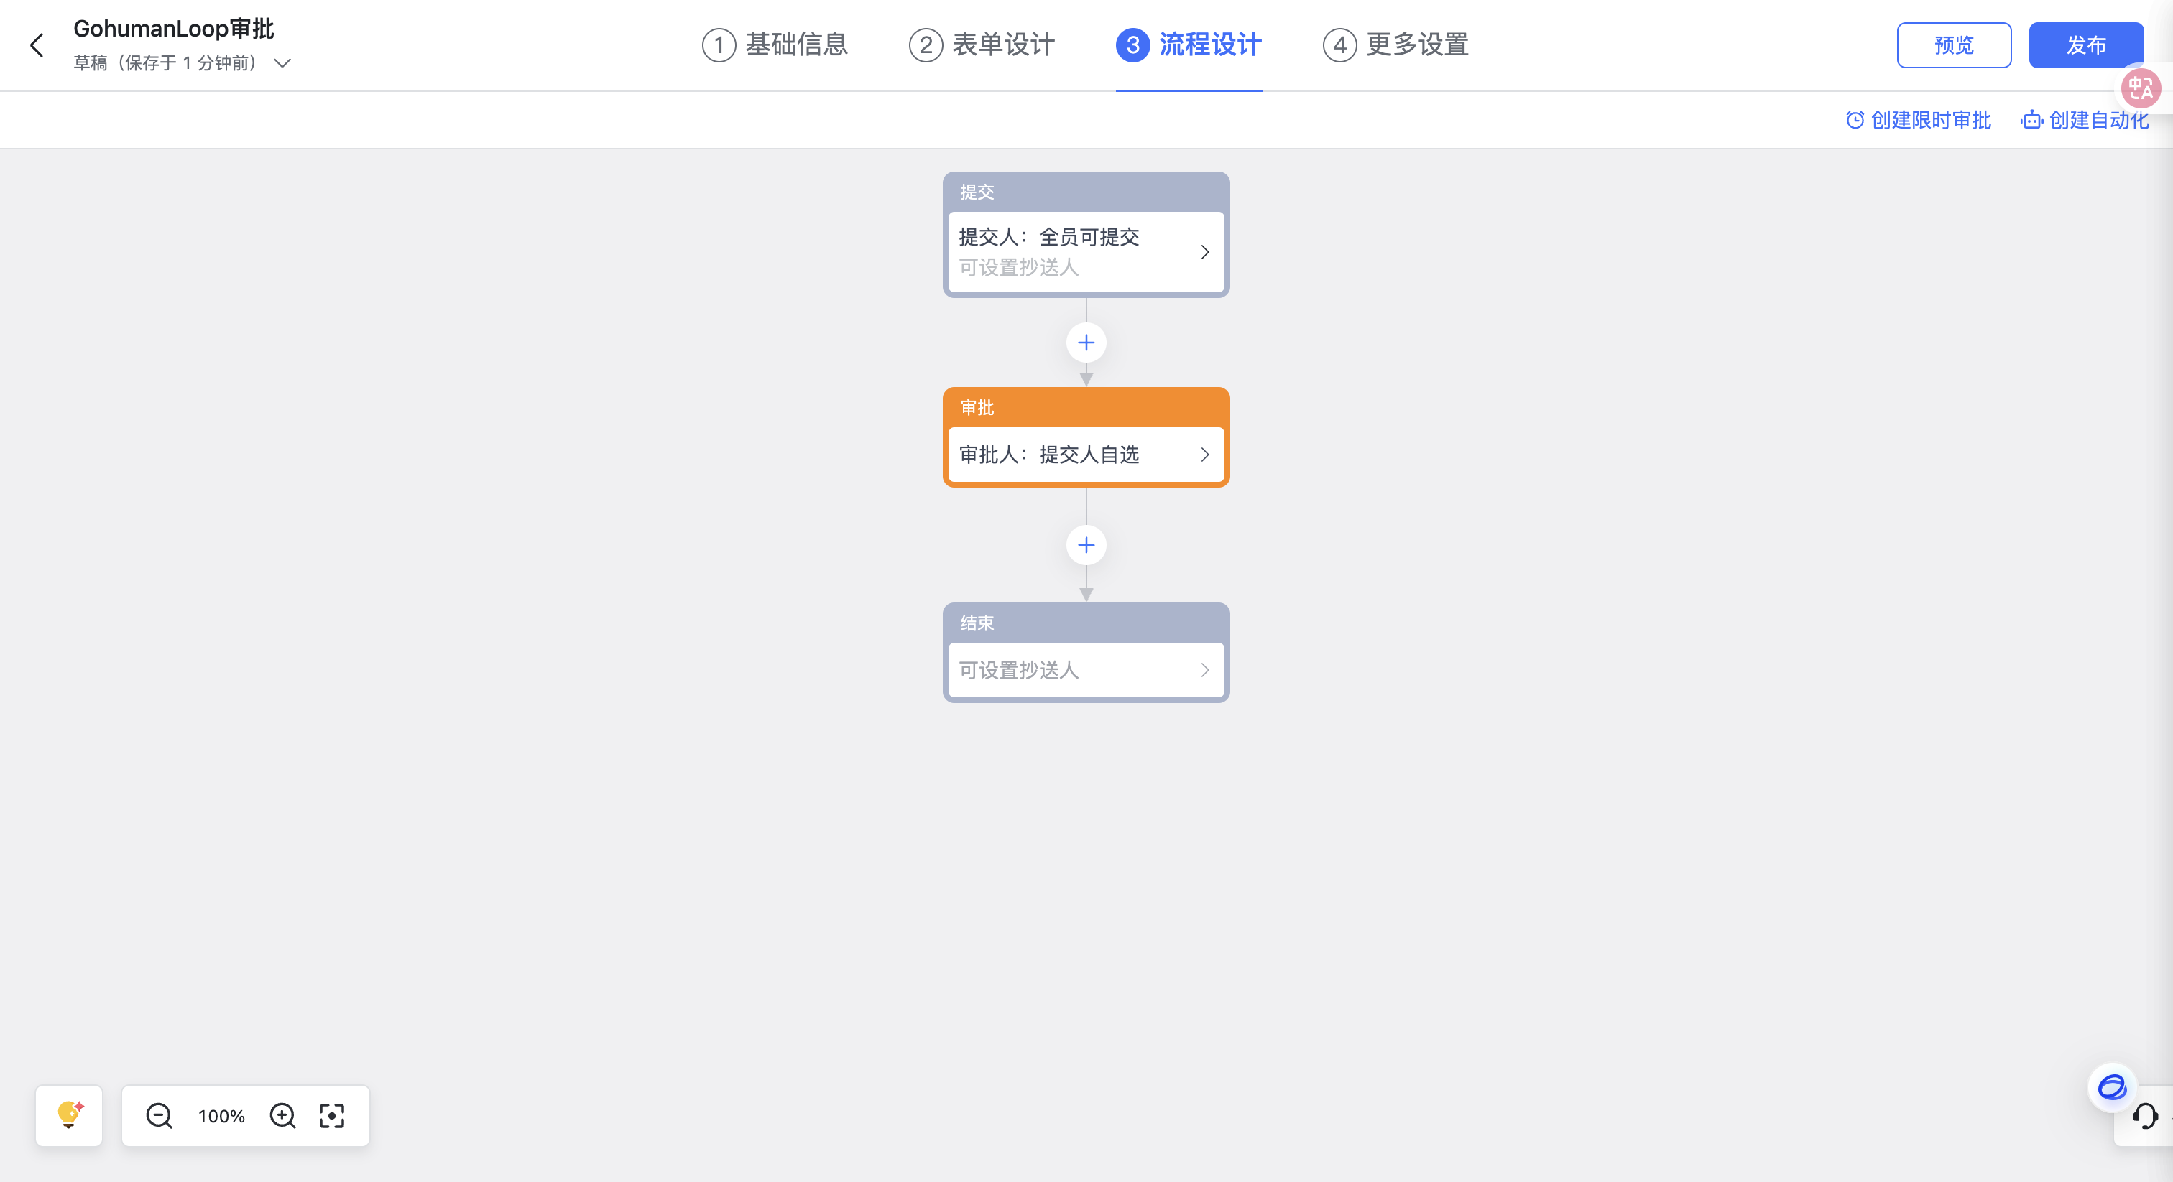The image size is (2173, 1182).
Task: Open step 4 更多设置 tab
Action: (x=1396, y=45)
